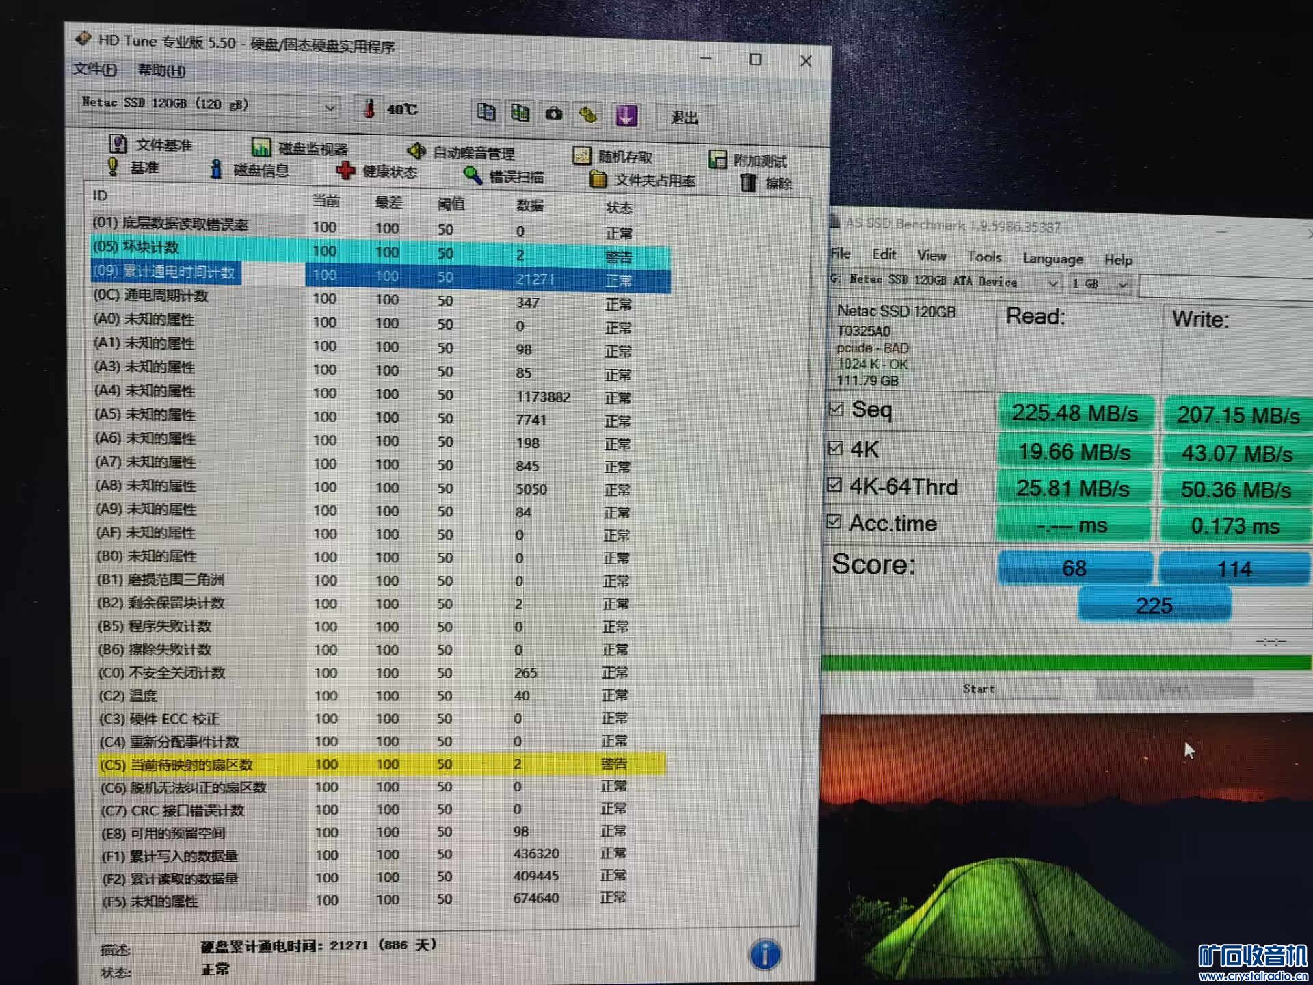Click the 退出 button
Screen dimensions: 1313x985
pos(685,118)
